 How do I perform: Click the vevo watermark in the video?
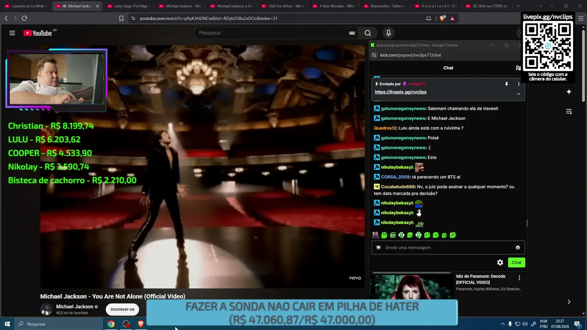click(355, 278)
